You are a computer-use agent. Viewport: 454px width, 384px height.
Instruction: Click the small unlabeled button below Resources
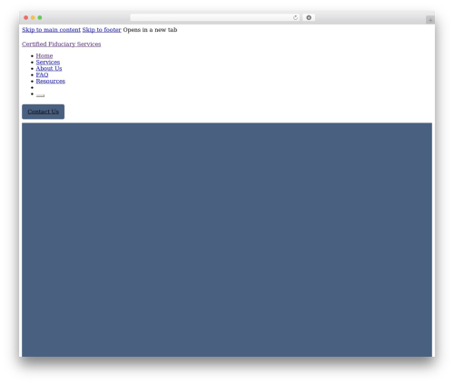(x=40, y=95)
